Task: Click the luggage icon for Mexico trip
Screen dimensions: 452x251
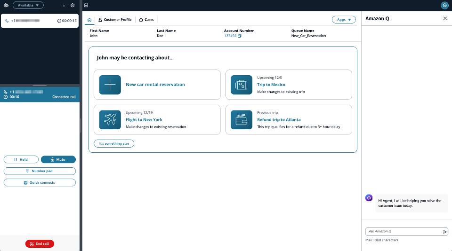Action: (x=242, y=85)
